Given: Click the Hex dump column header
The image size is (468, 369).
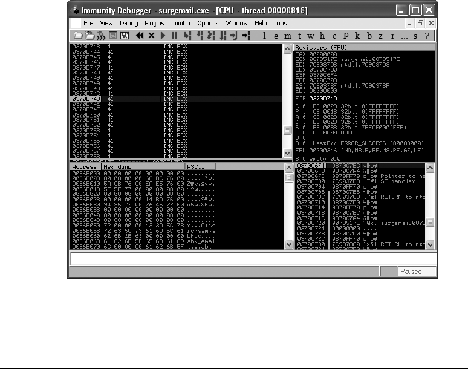Looking at the screenshot, I should click(x=143, y=166).
